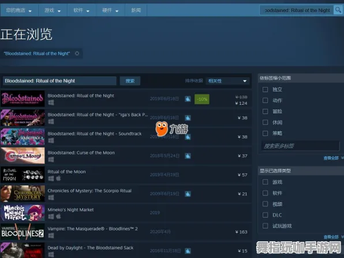The image size is (344, 258).
Task: Open the 新闻 nav item
Action: coord(136,10)
